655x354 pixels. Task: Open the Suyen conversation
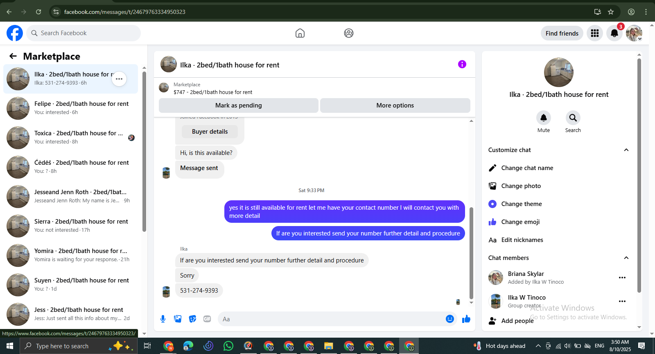[70, 285]
